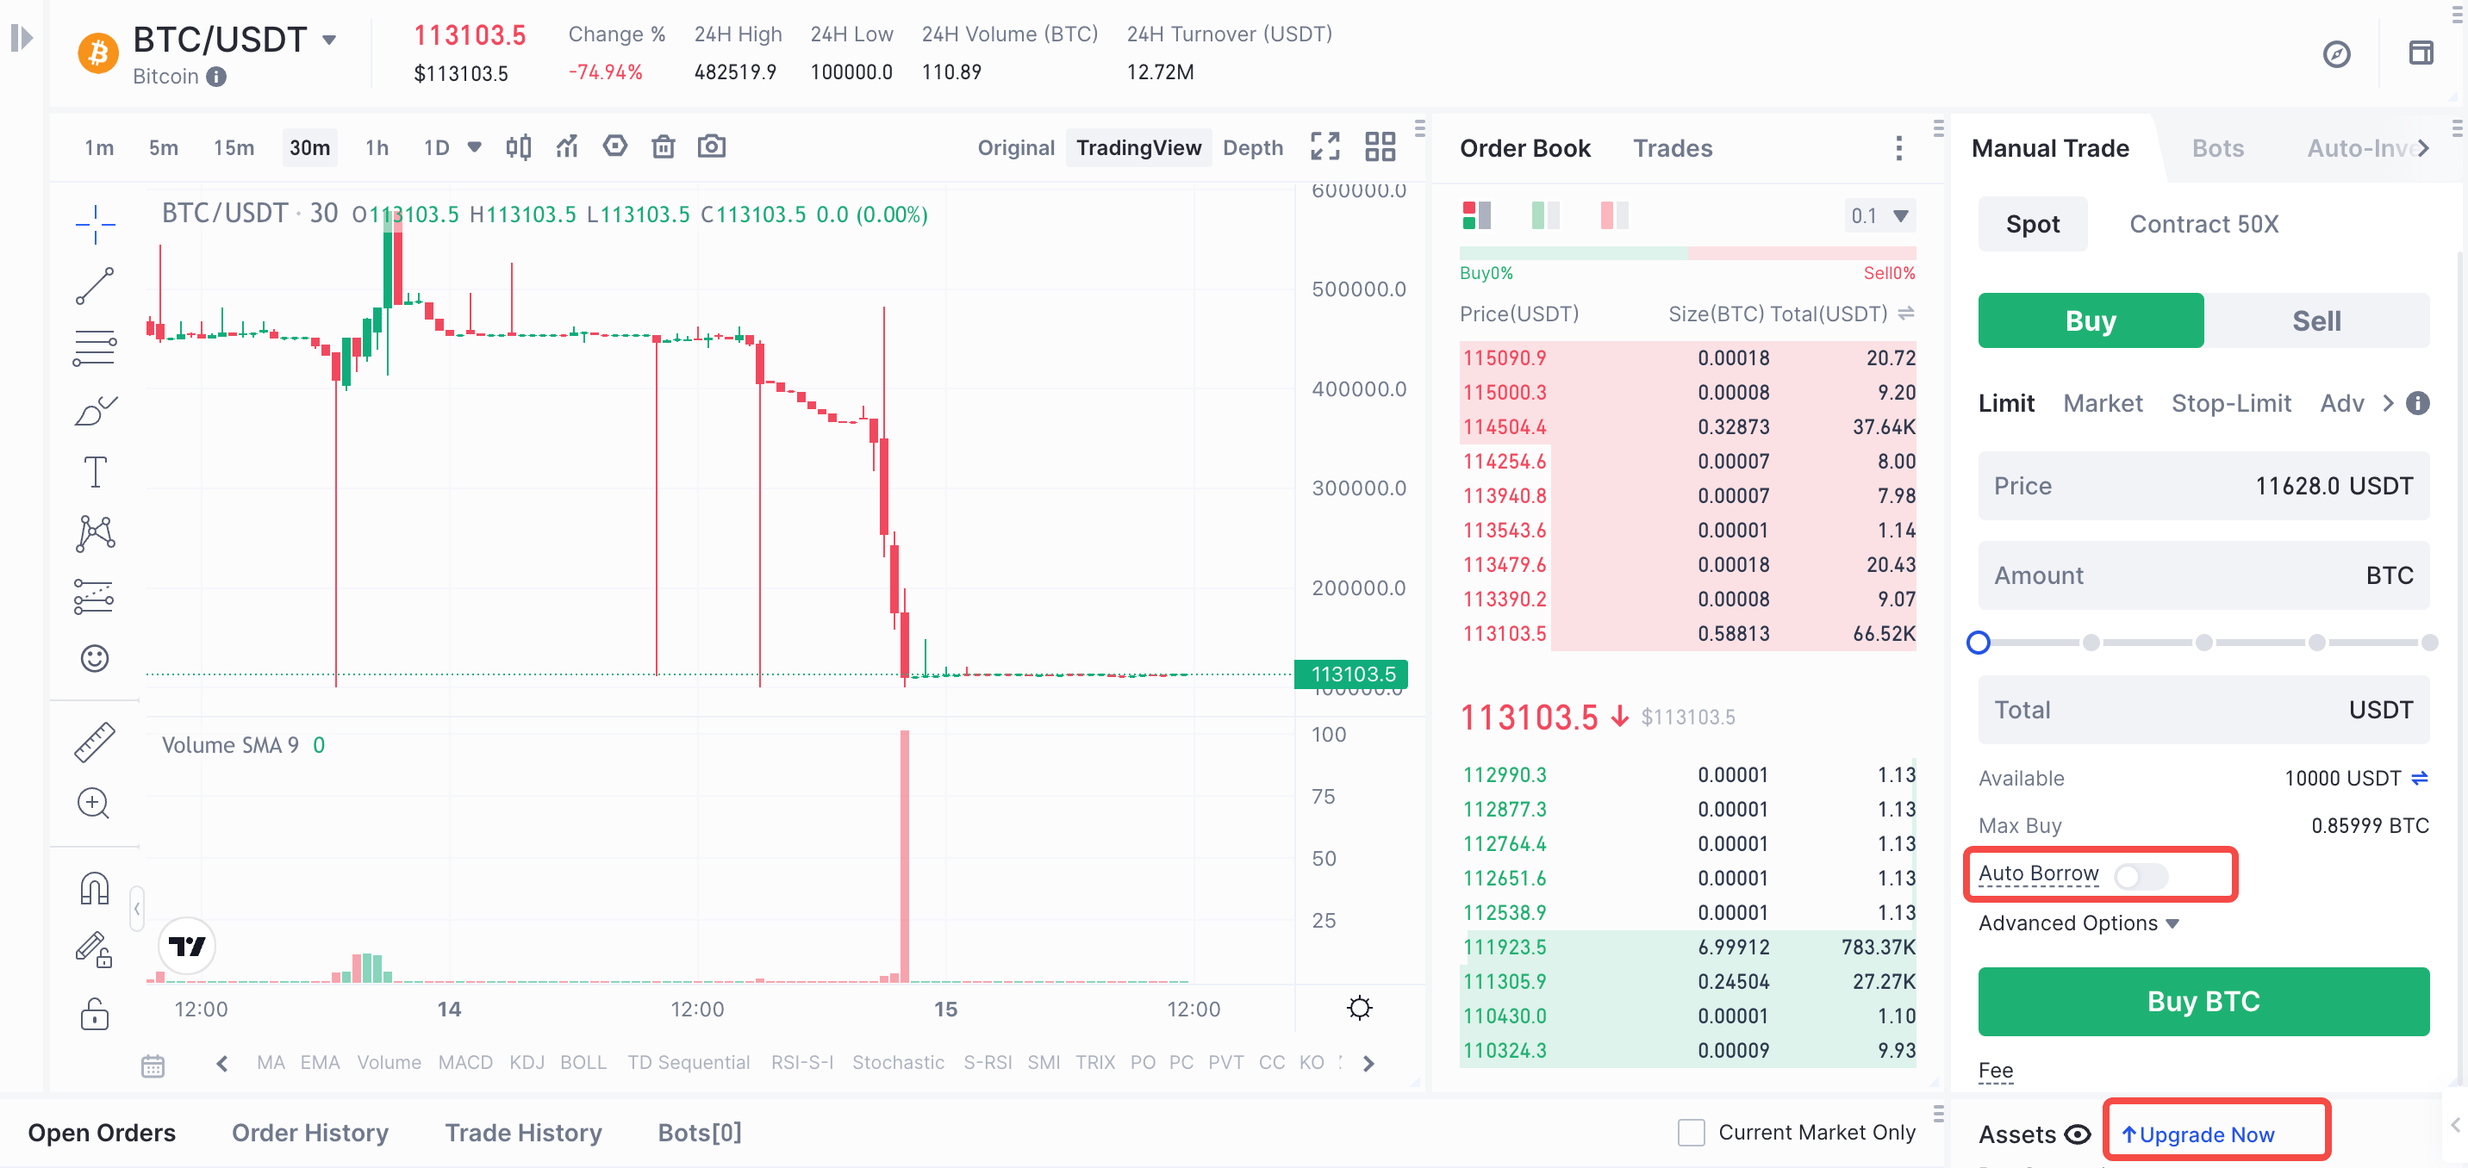The height and width of the screenshot is (1168, 2468).
Task: Click the ruler measure tool
Action: tap(95, 742)
